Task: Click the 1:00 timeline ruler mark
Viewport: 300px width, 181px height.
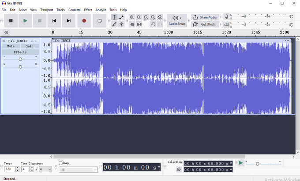Action: pyautogui.click(x=169, y=32)
